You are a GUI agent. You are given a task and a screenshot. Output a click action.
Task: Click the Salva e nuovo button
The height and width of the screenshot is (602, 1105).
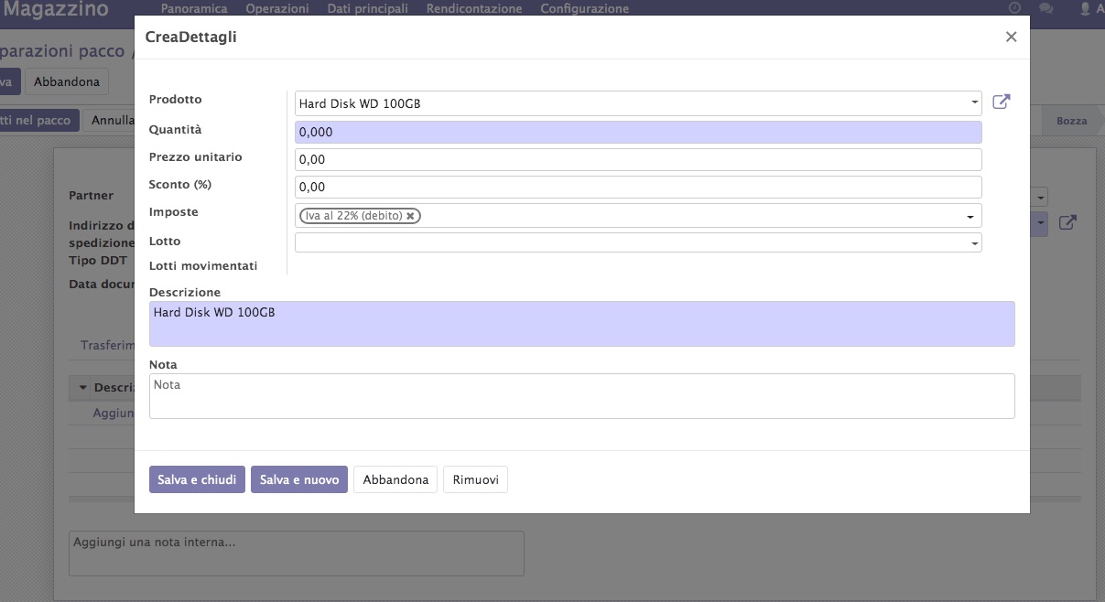299,479
